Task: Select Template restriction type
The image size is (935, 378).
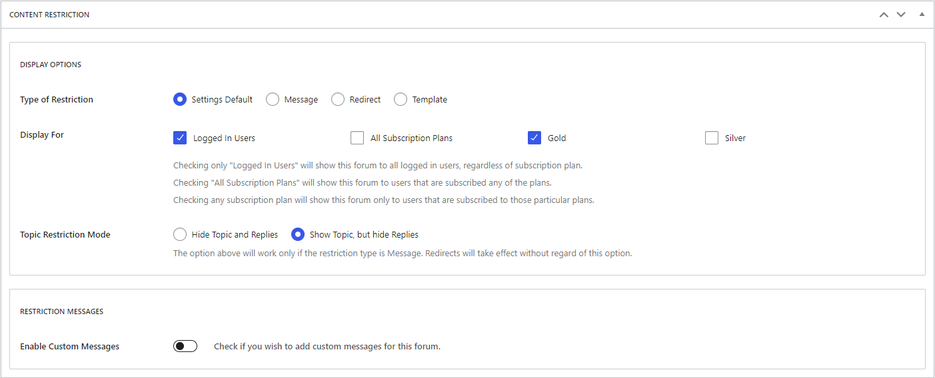Action: point(400,99)
